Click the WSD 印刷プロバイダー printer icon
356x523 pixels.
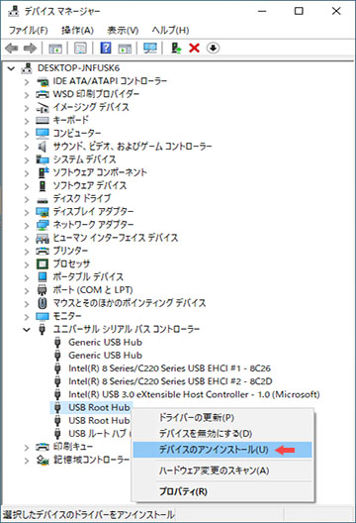click(43, 94)
